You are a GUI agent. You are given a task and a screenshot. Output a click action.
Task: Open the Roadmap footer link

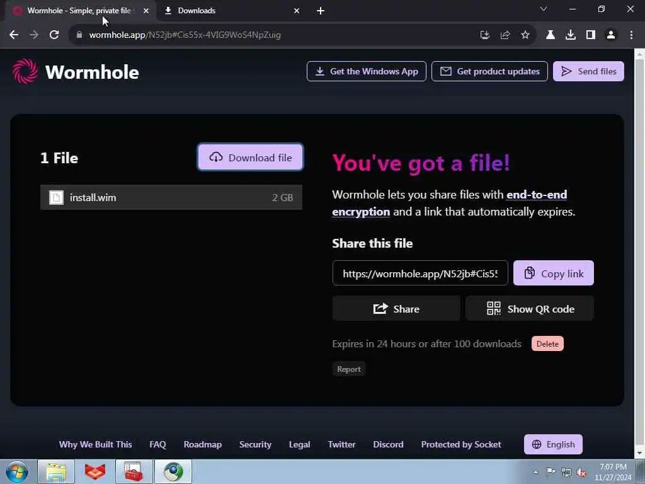(202, 444)
